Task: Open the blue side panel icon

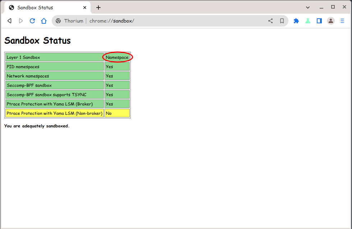Action: 319,21
